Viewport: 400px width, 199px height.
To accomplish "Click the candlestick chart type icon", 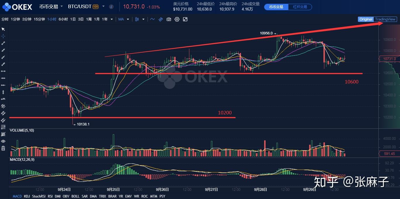I will (137, 19).
